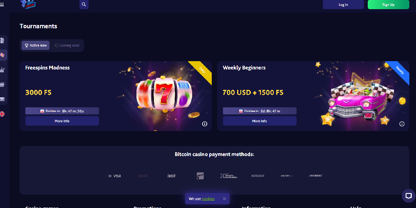Screen dimensions: 416x208
Task: Open the gift bonuses sidebar icon
Action: tap(2, 41)
